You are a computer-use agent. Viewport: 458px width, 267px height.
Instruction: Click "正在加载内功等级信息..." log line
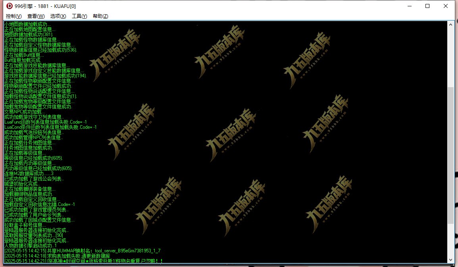29,163
